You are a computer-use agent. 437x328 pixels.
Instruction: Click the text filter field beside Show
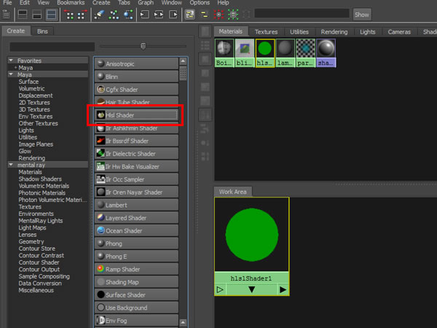[x=302, y=13]
